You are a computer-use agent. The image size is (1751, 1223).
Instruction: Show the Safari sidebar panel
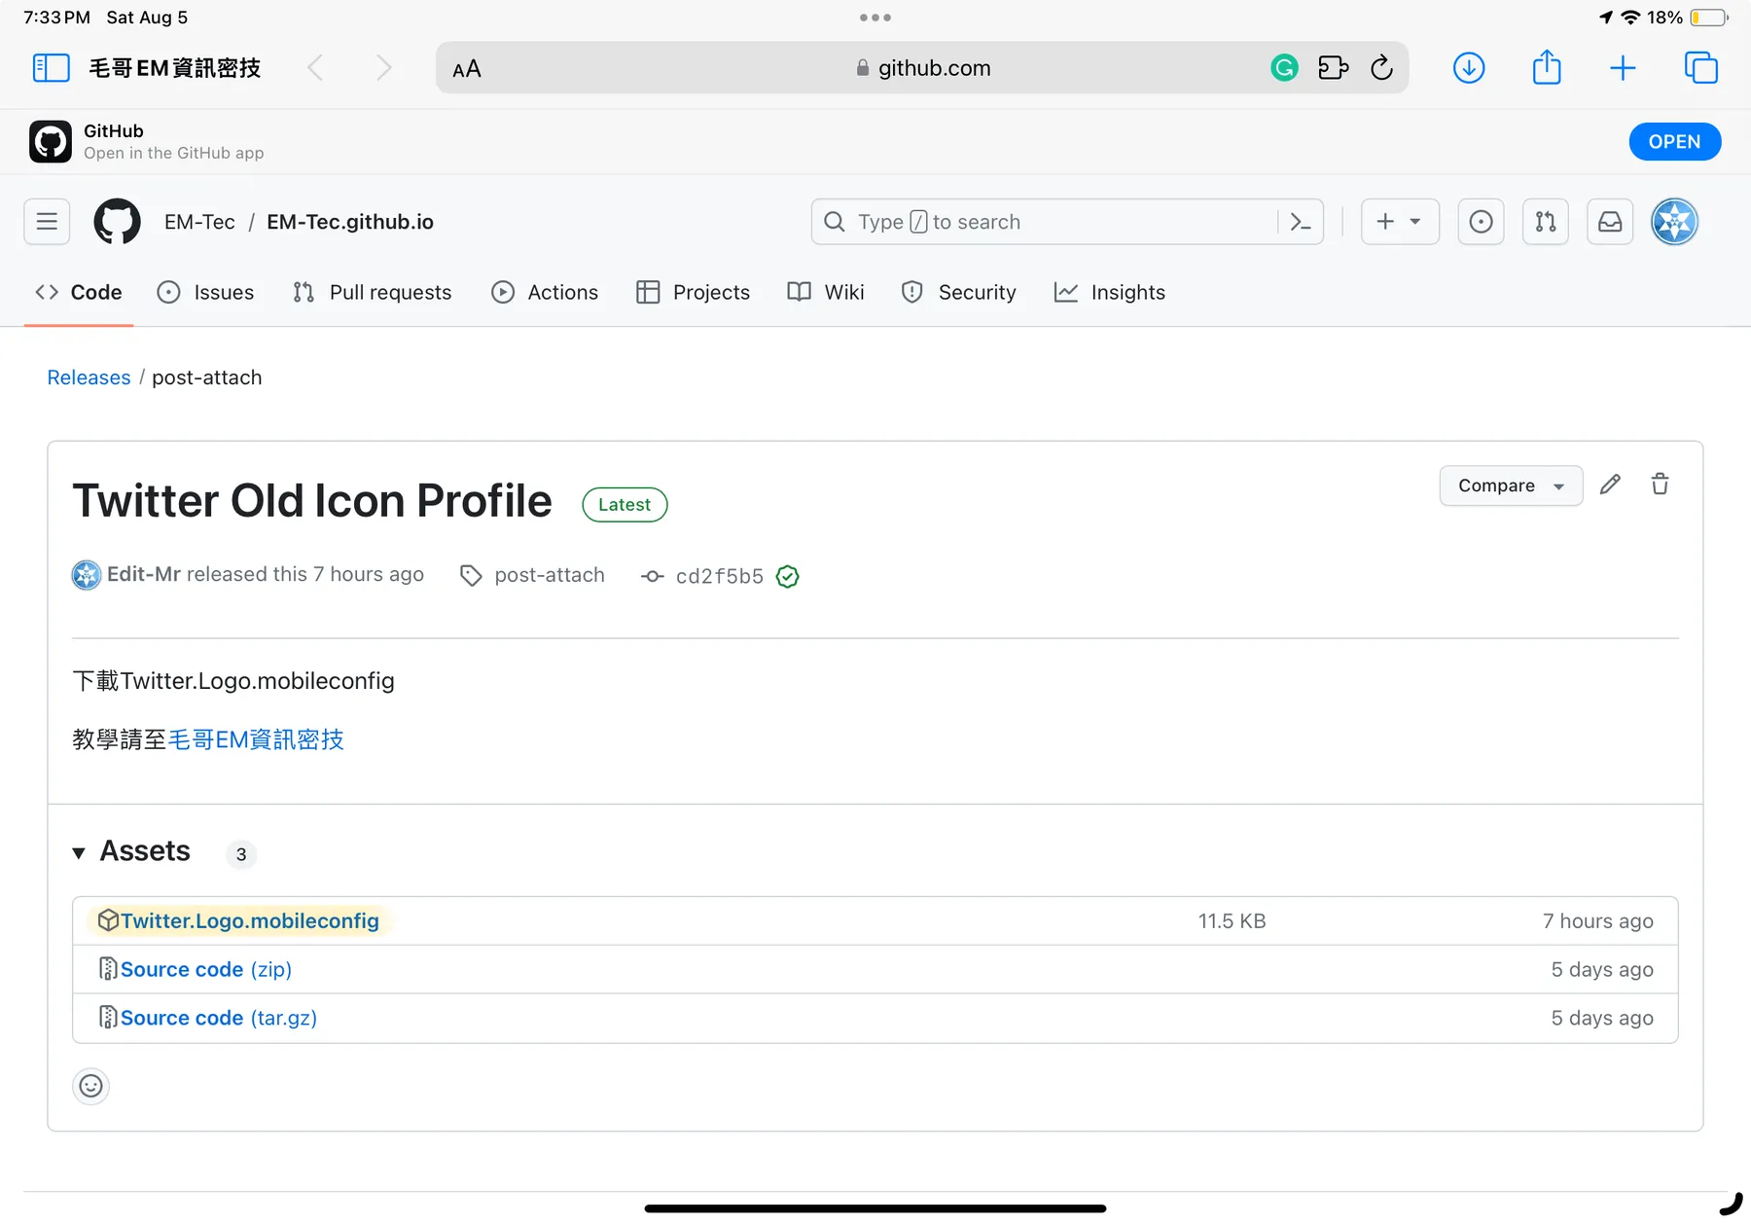(51, 68)
